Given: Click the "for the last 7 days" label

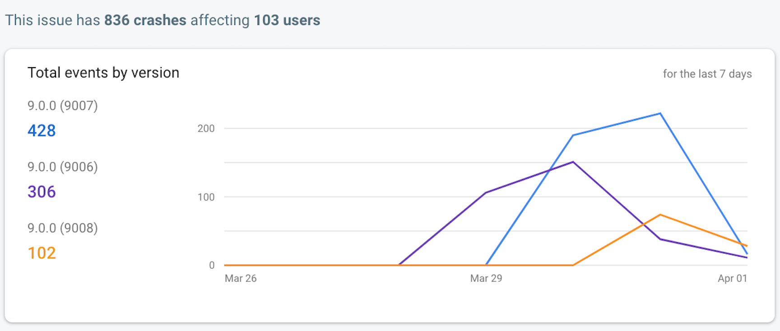Looking at the screenshot, I should (707, 74).
